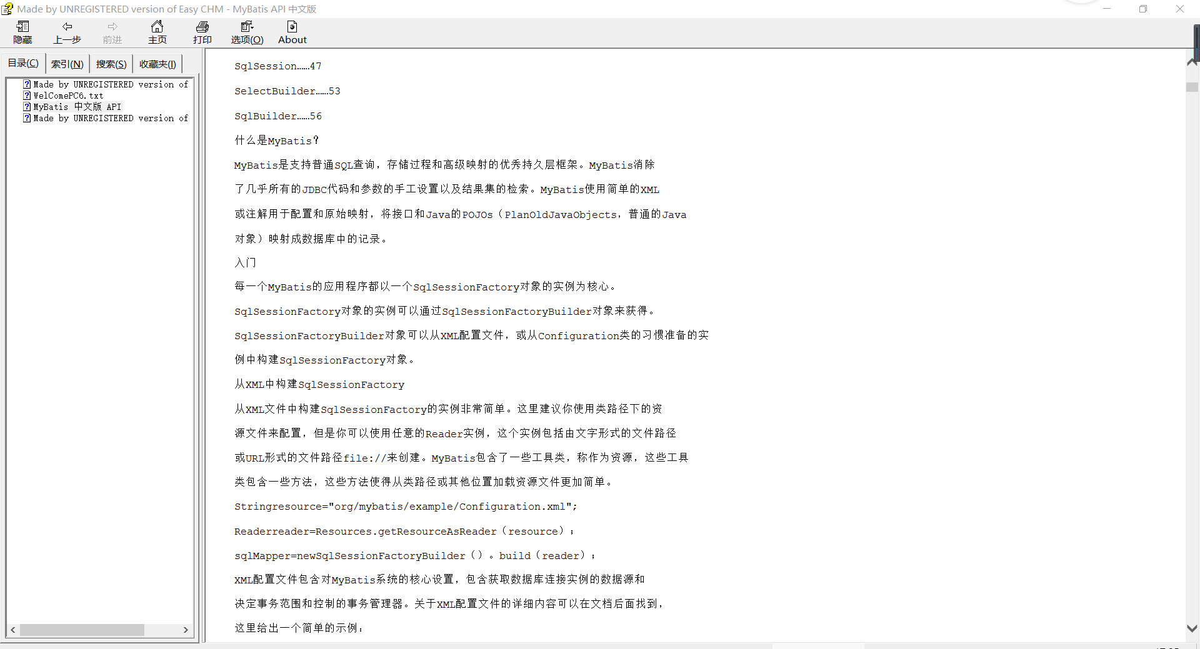Click the 前进 (Forward) arrow icon
Screen dimensions: 1200x649
click(112, 27)
